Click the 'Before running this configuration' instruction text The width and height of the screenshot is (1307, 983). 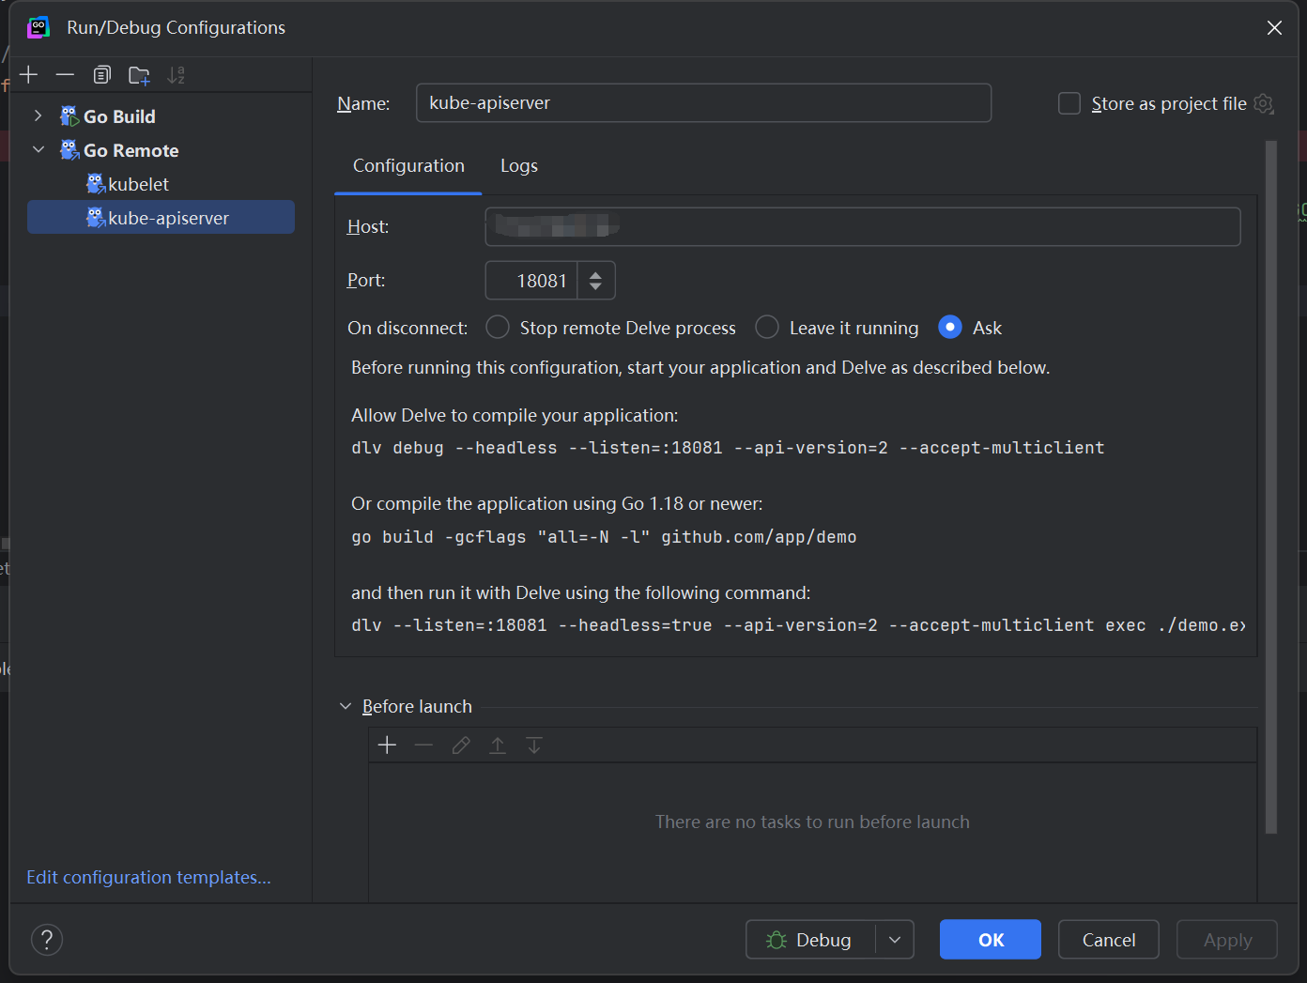pyautogui.click(x=700, y=367)
